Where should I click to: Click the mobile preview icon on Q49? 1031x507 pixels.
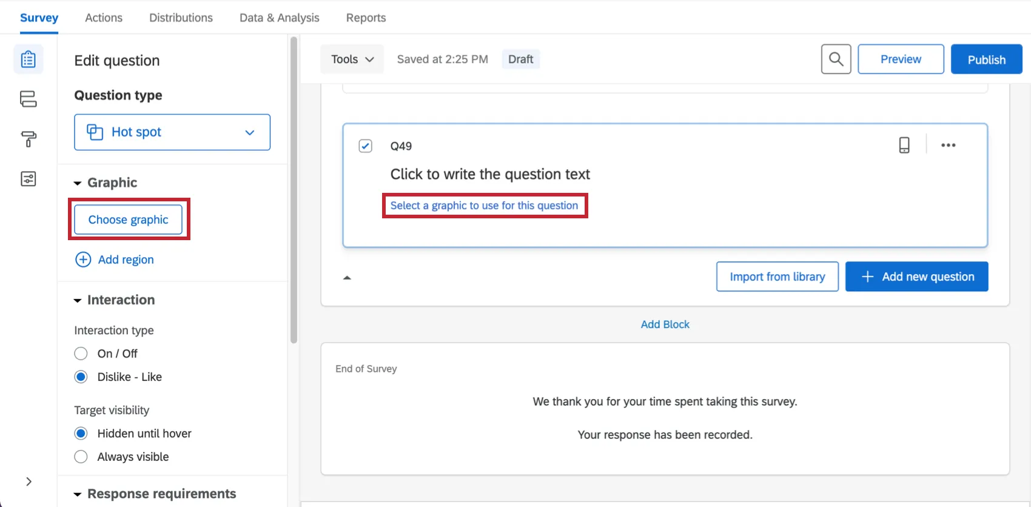coord(904,145)
